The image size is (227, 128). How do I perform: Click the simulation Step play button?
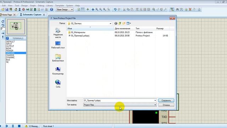click(x=7, y=126)
